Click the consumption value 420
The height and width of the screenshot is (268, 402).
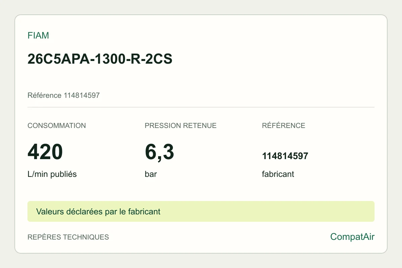click(x=45, y=152)
